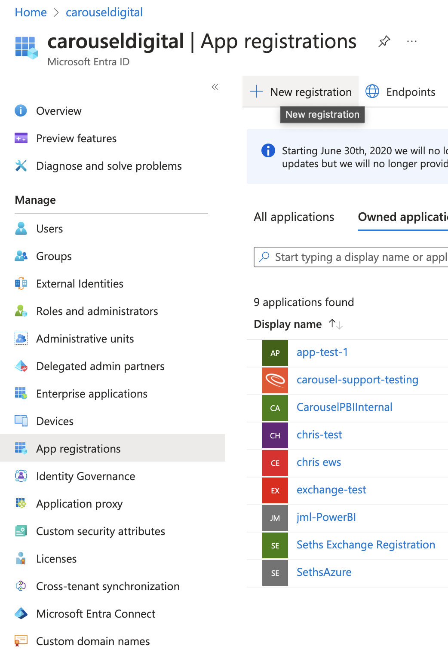448x649 pixels.
Task: Open the jml-PowerBI application
Action: (326, 517)
